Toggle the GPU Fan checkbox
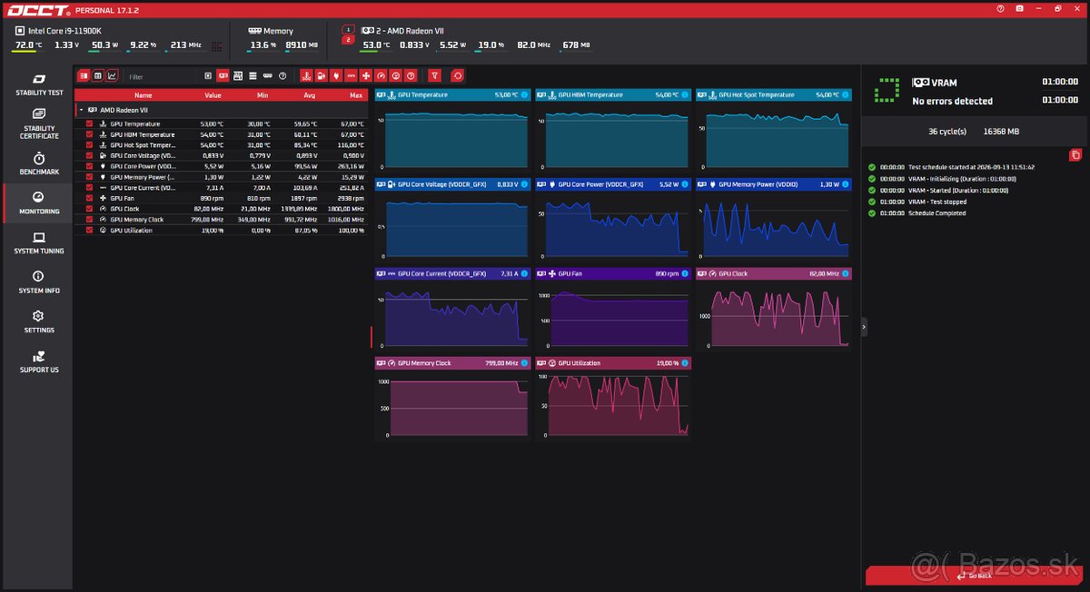 (89, 198)
